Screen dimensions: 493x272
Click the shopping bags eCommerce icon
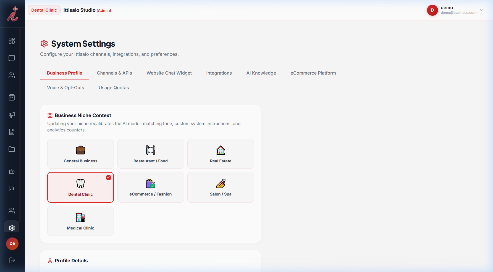pyautogui.click(x=151, y=183)
